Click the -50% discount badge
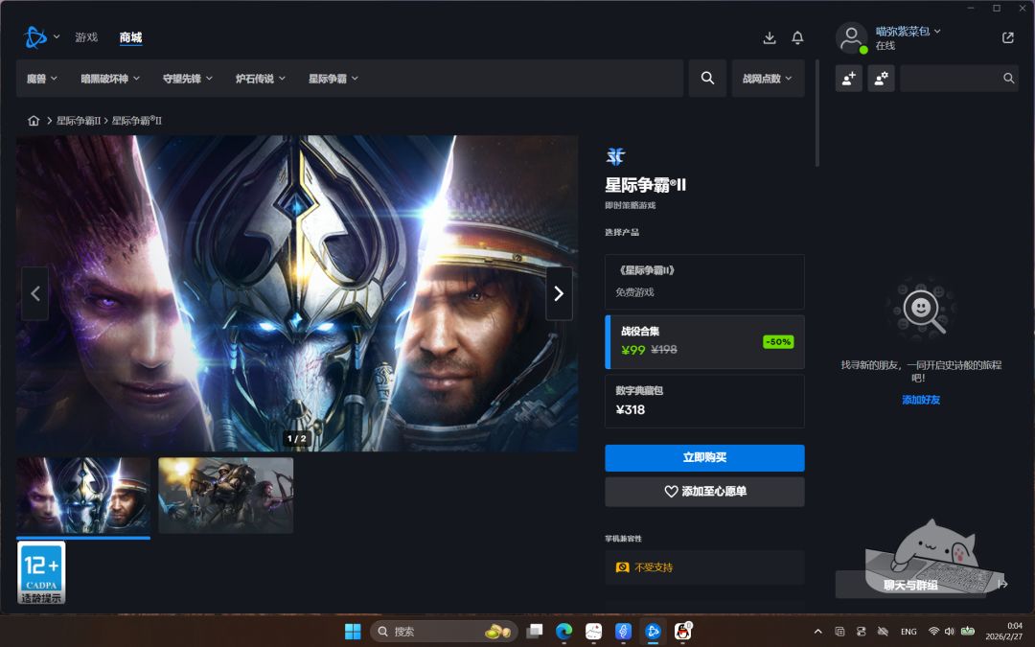1035x647 pixels. point(778,342)
